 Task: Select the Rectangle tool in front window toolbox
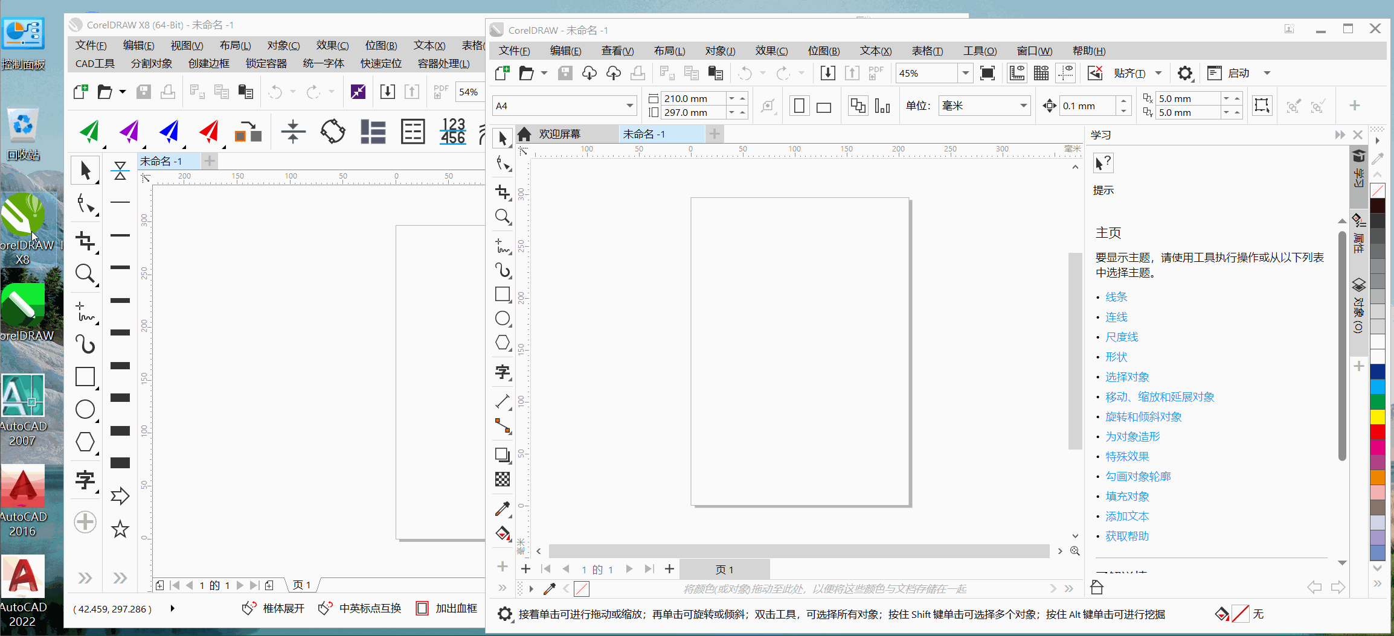coord(503,294)
